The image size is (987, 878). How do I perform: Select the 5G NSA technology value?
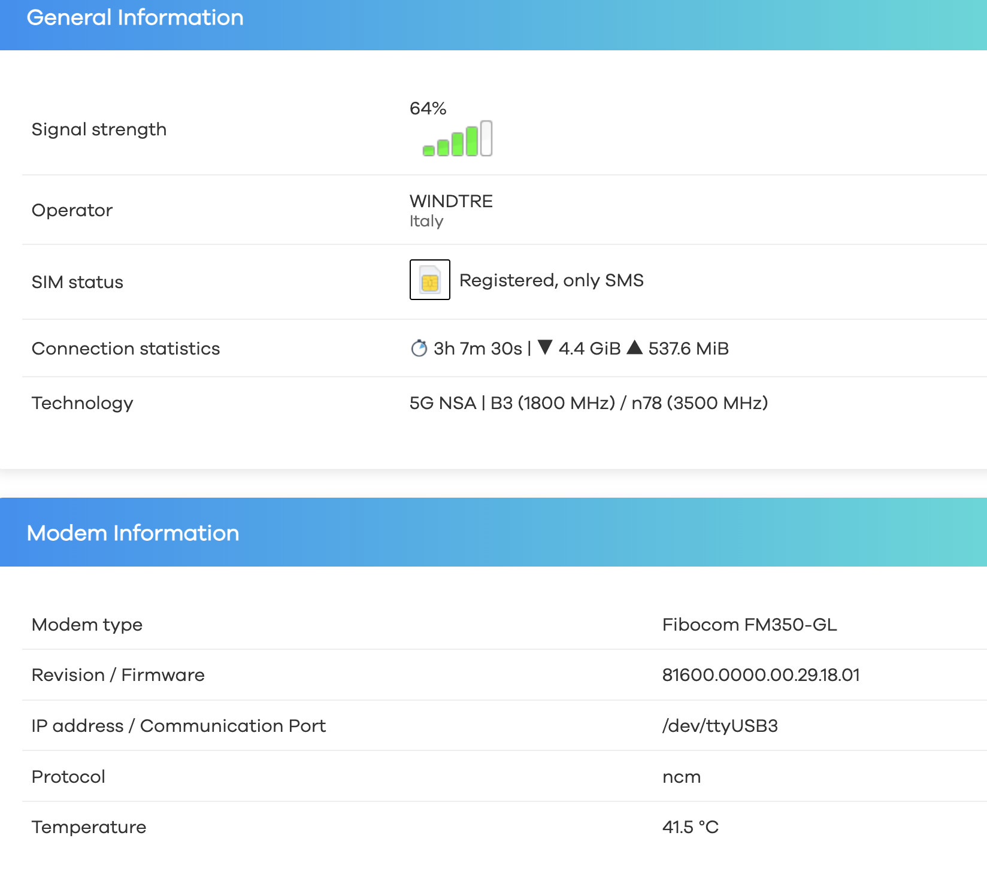coord(443,403)
